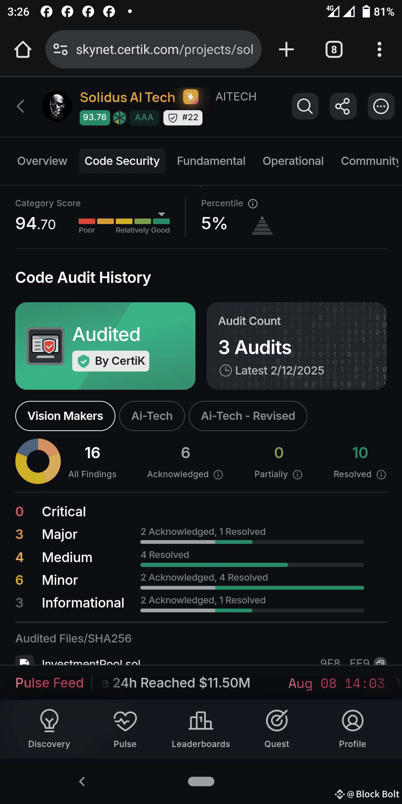
Task: Tap the percentile pyramid icon
Action: click(262, 226)
